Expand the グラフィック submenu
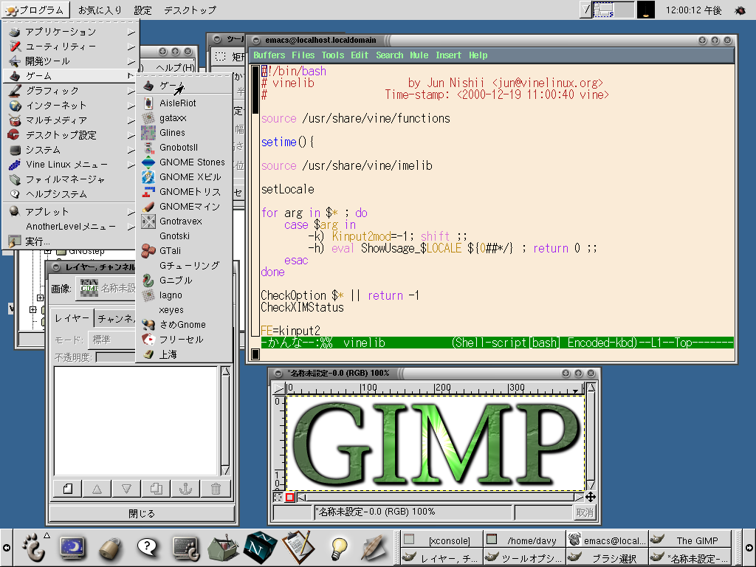This screenshot has width=756, height=567. pos(70,91)
